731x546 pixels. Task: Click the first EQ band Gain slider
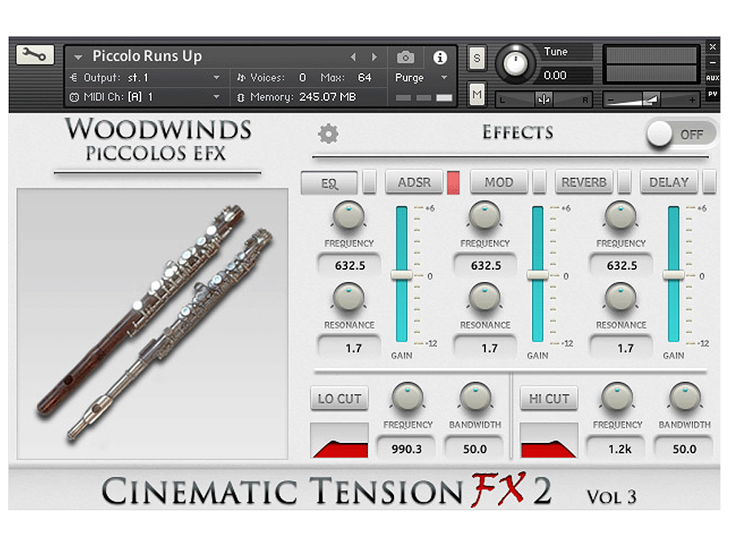click(401, 274)
